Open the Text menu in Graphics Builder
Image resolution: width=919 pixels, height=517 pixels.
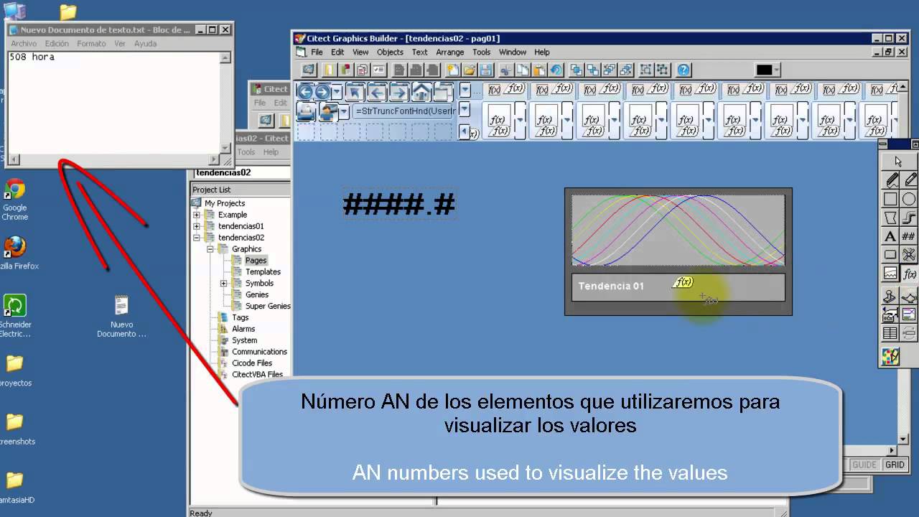pyautogui.click(x=420, y=52)
